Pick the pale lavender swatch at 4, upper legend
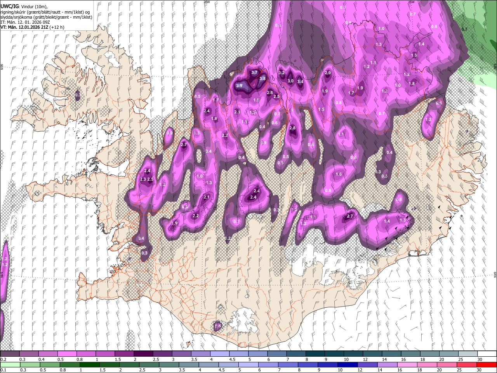The width and height of the screenshot is (497, 373). (x=220, y=354)
